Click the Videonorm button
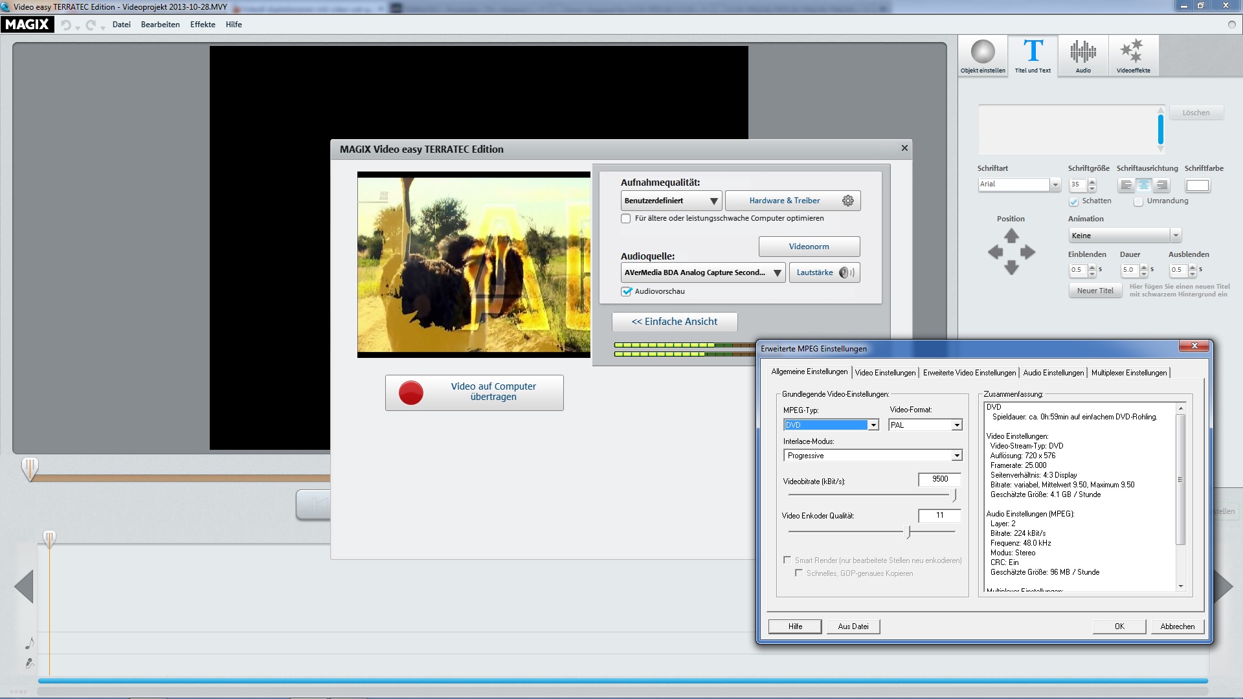Image resolution: width=1243 pixels, height=699 pixels. pos(809,247)
